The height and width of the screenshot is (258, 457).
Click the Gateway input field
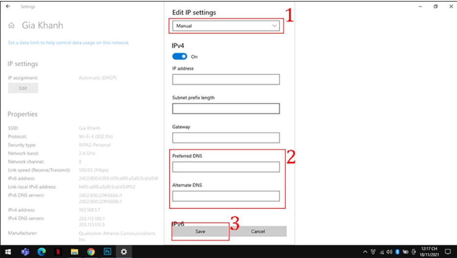click(x=226, y=138)
